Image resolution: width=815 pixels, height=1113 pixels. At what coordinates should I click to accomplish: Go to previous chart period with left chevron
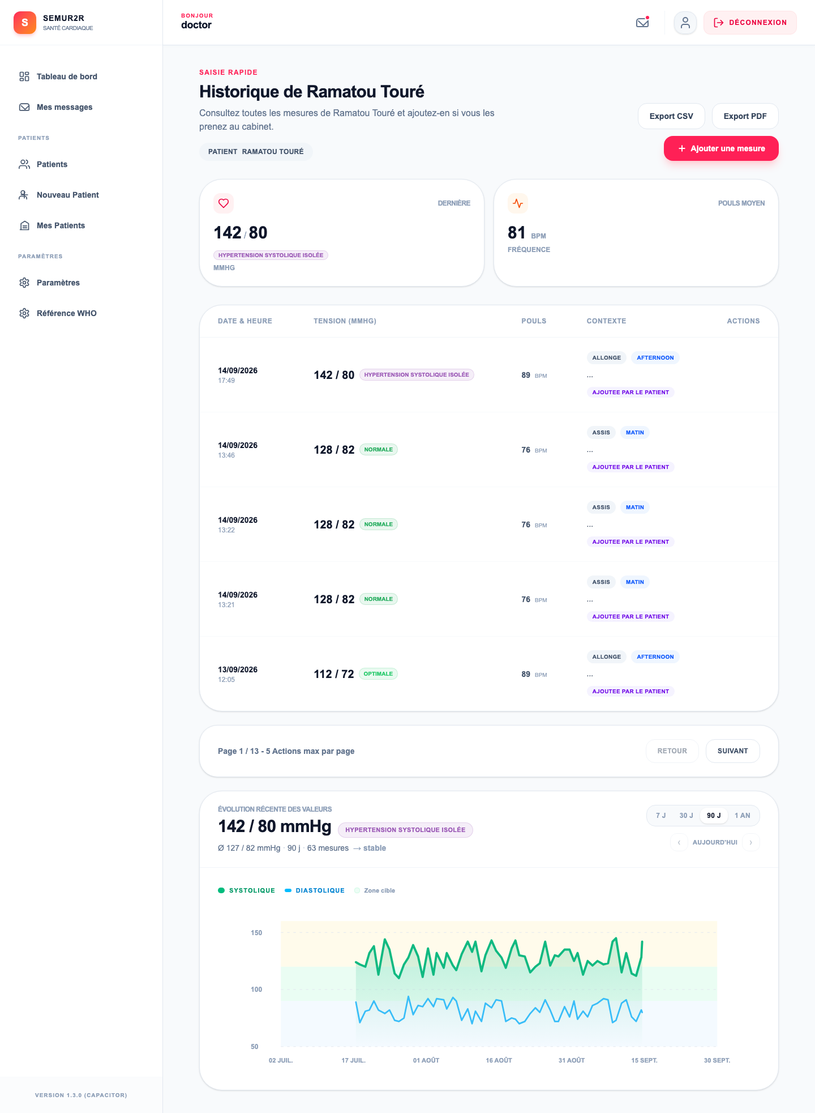click(679, 842)
